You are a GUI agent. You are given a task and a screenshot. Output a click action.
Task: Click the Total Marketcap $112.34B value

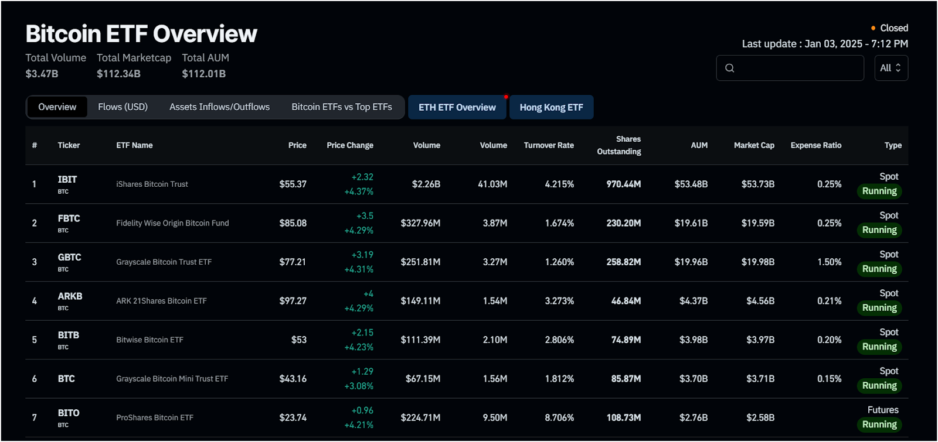point(118,74)
